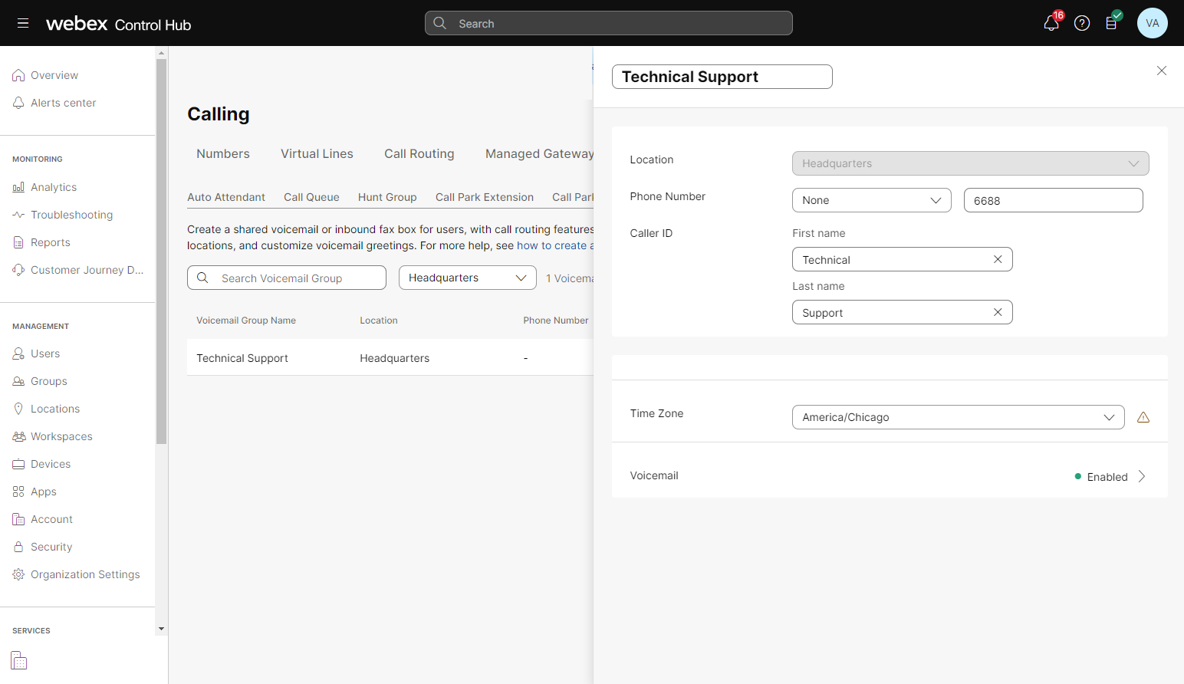Open the Headquarters location filter dropdown
Viewport: 1184px width, 684px height.
467,278
